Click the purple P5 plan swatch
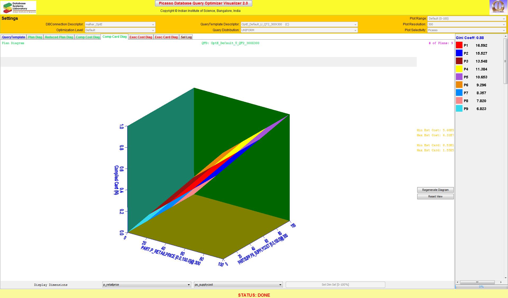Image resolution: width=508 pixels, height=298 pixels. [x=459, y=77]
